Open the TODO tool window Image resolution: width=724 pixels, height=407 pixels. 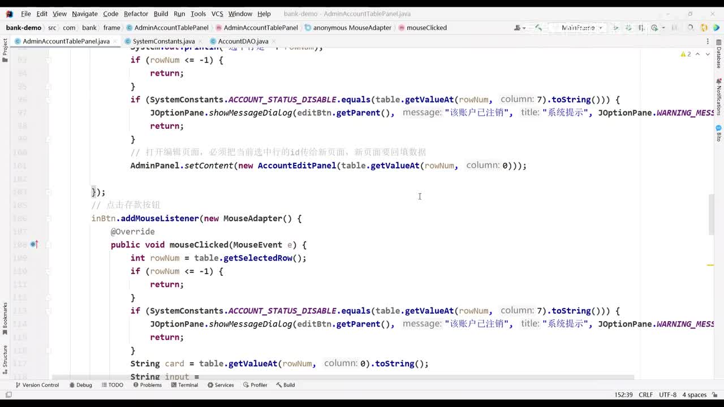[112, 385]
